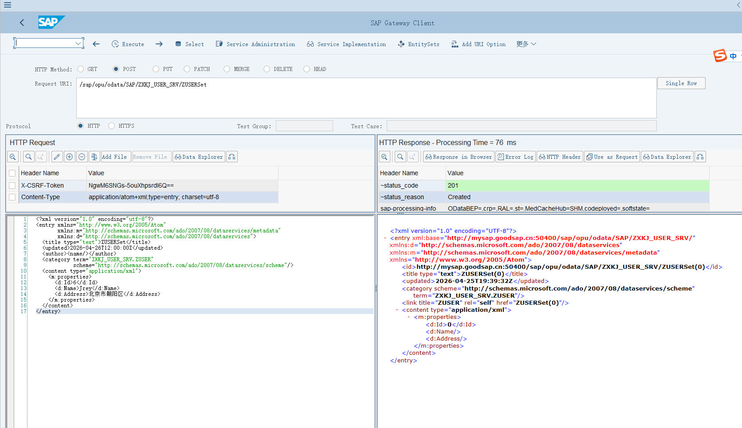Screen dimensions: 742x428
Task: Check the X-CSRF-Token header row checkbox
Action: pos(12,185)
